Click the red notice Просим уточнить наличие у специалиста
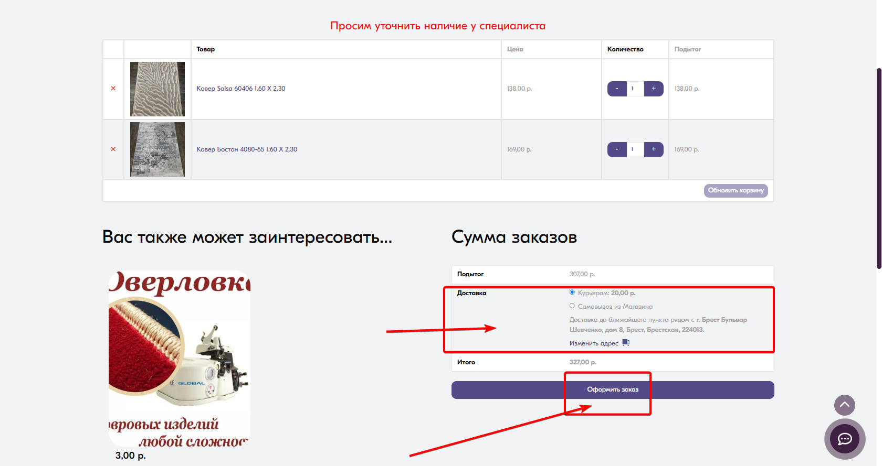The width and height of the screenshot is (882, 466). [438, 26]
